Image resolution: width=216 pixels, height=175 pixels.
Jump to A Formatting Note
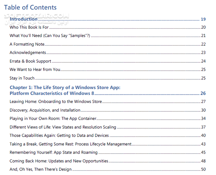click(x=27, y=44)
